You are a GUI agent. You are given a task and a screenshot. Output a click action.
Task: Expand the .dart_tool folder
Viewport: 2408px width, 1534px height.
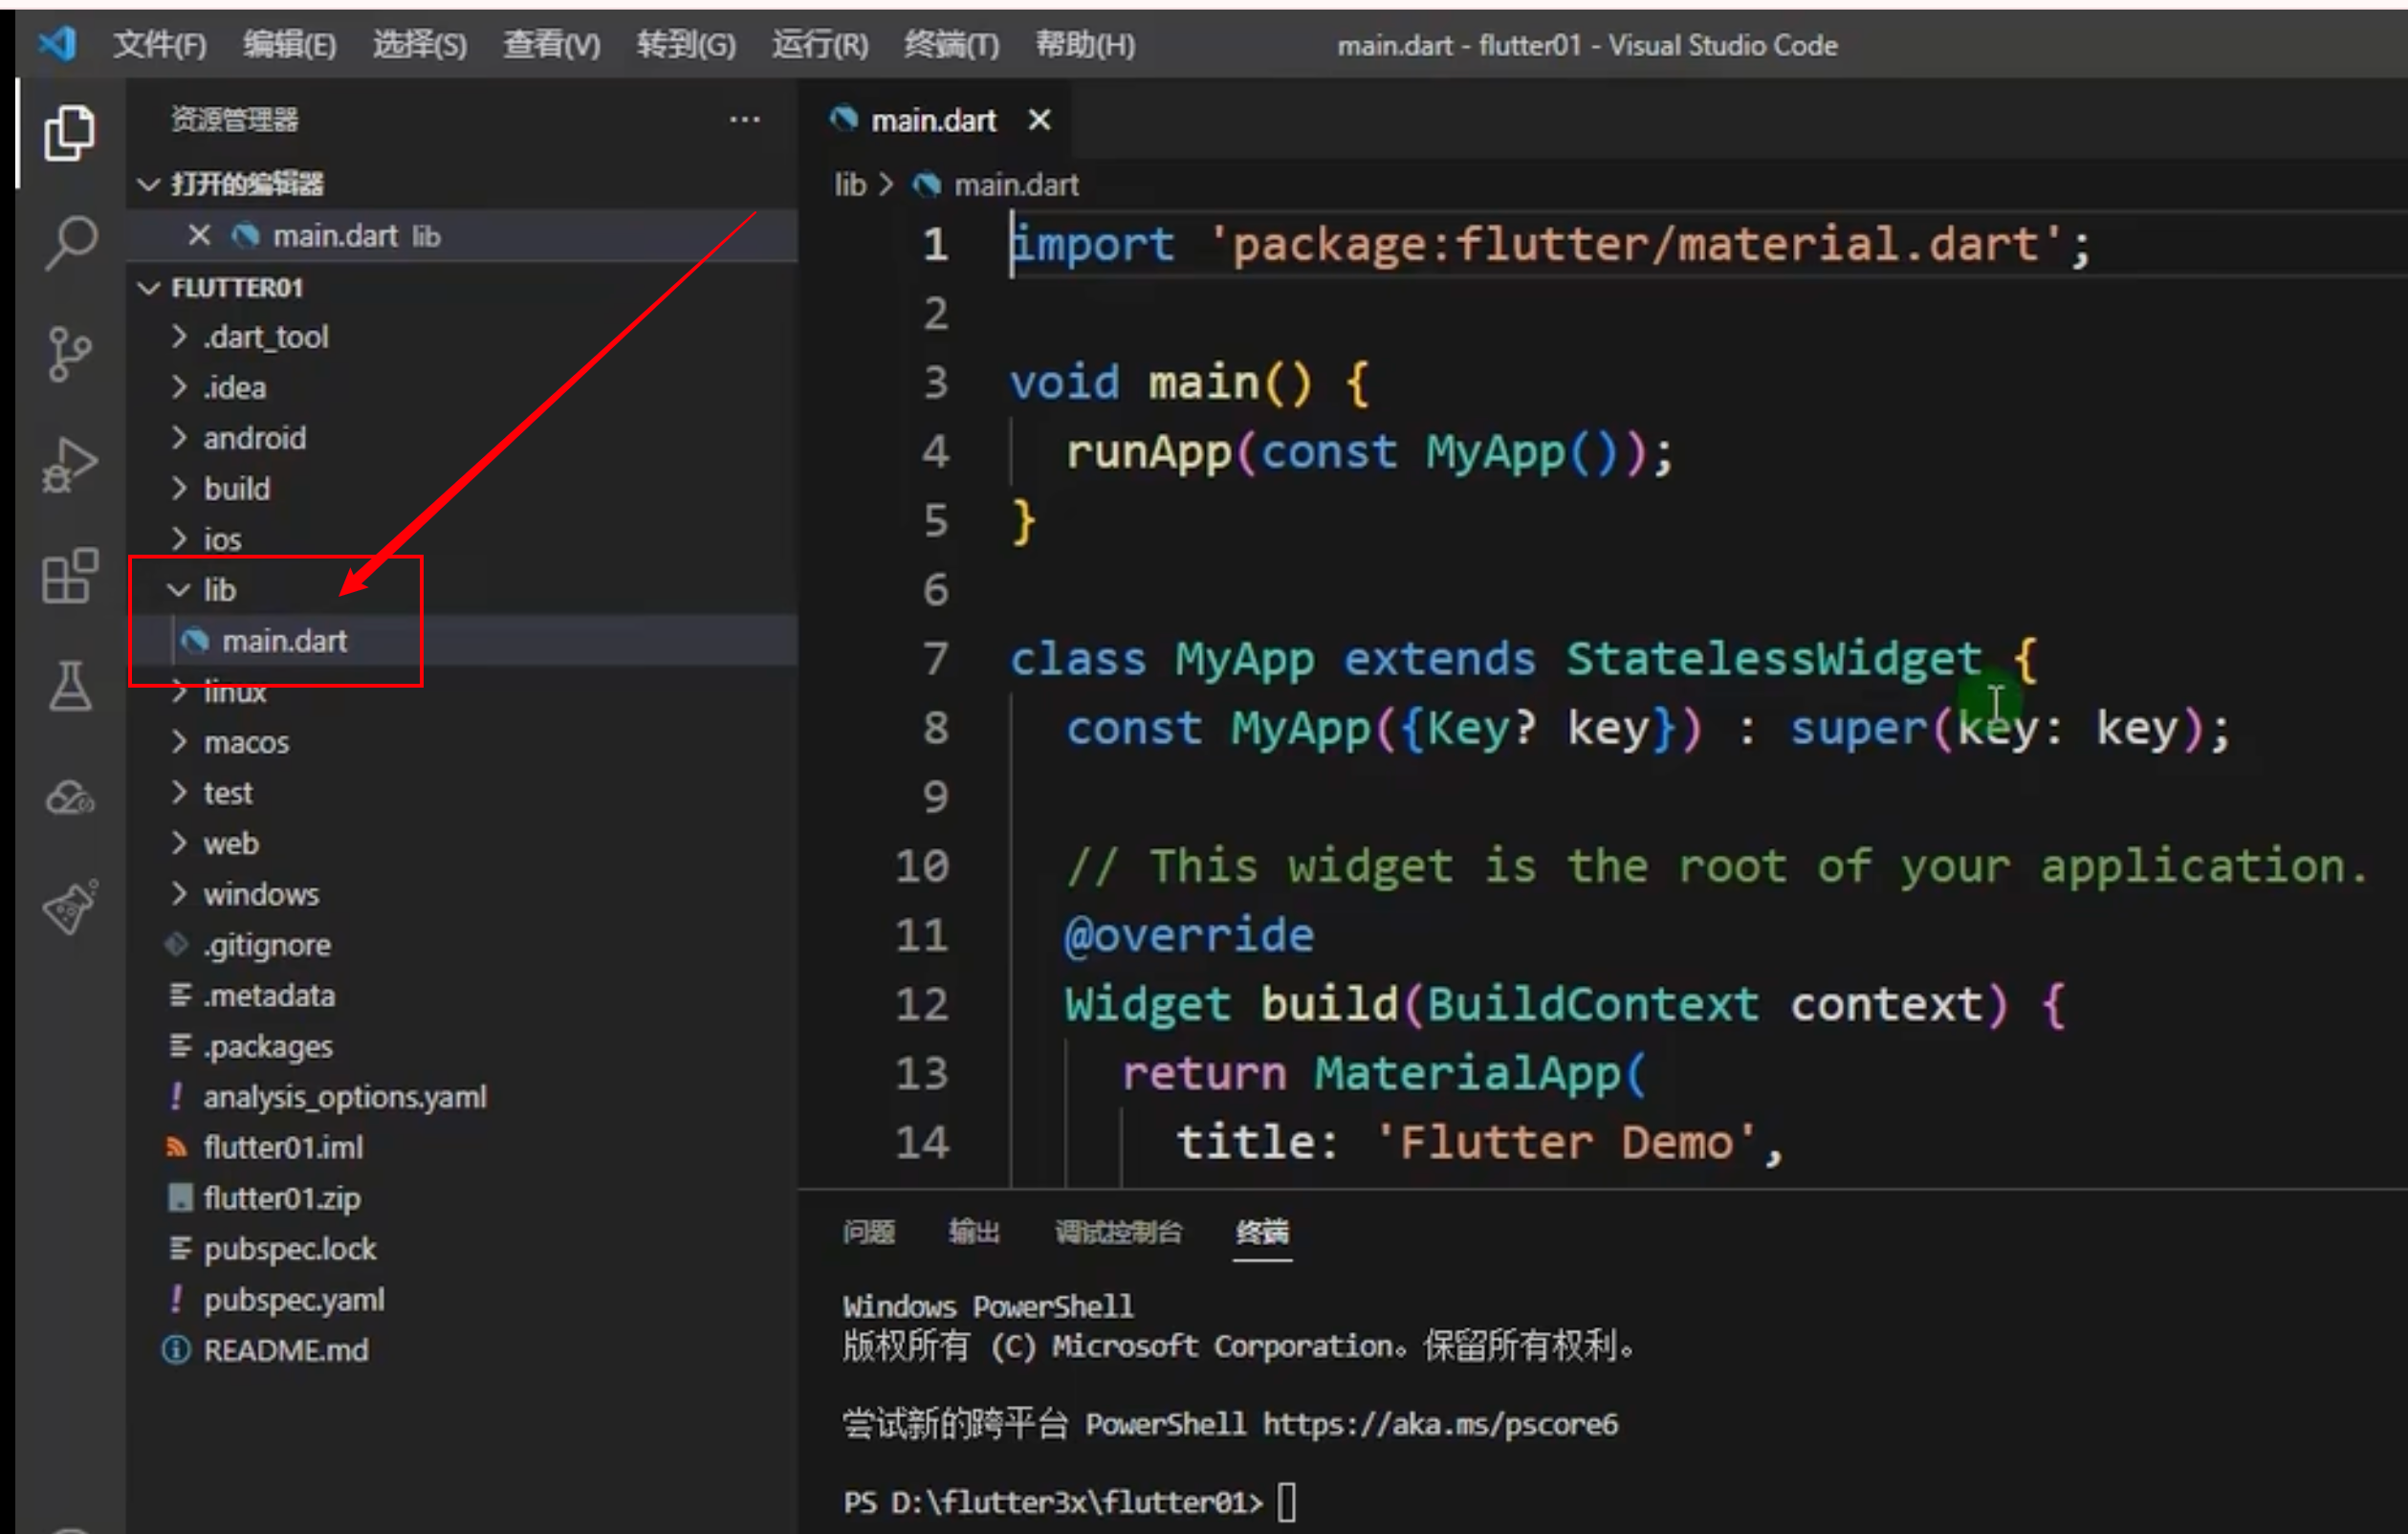[179, 336]
